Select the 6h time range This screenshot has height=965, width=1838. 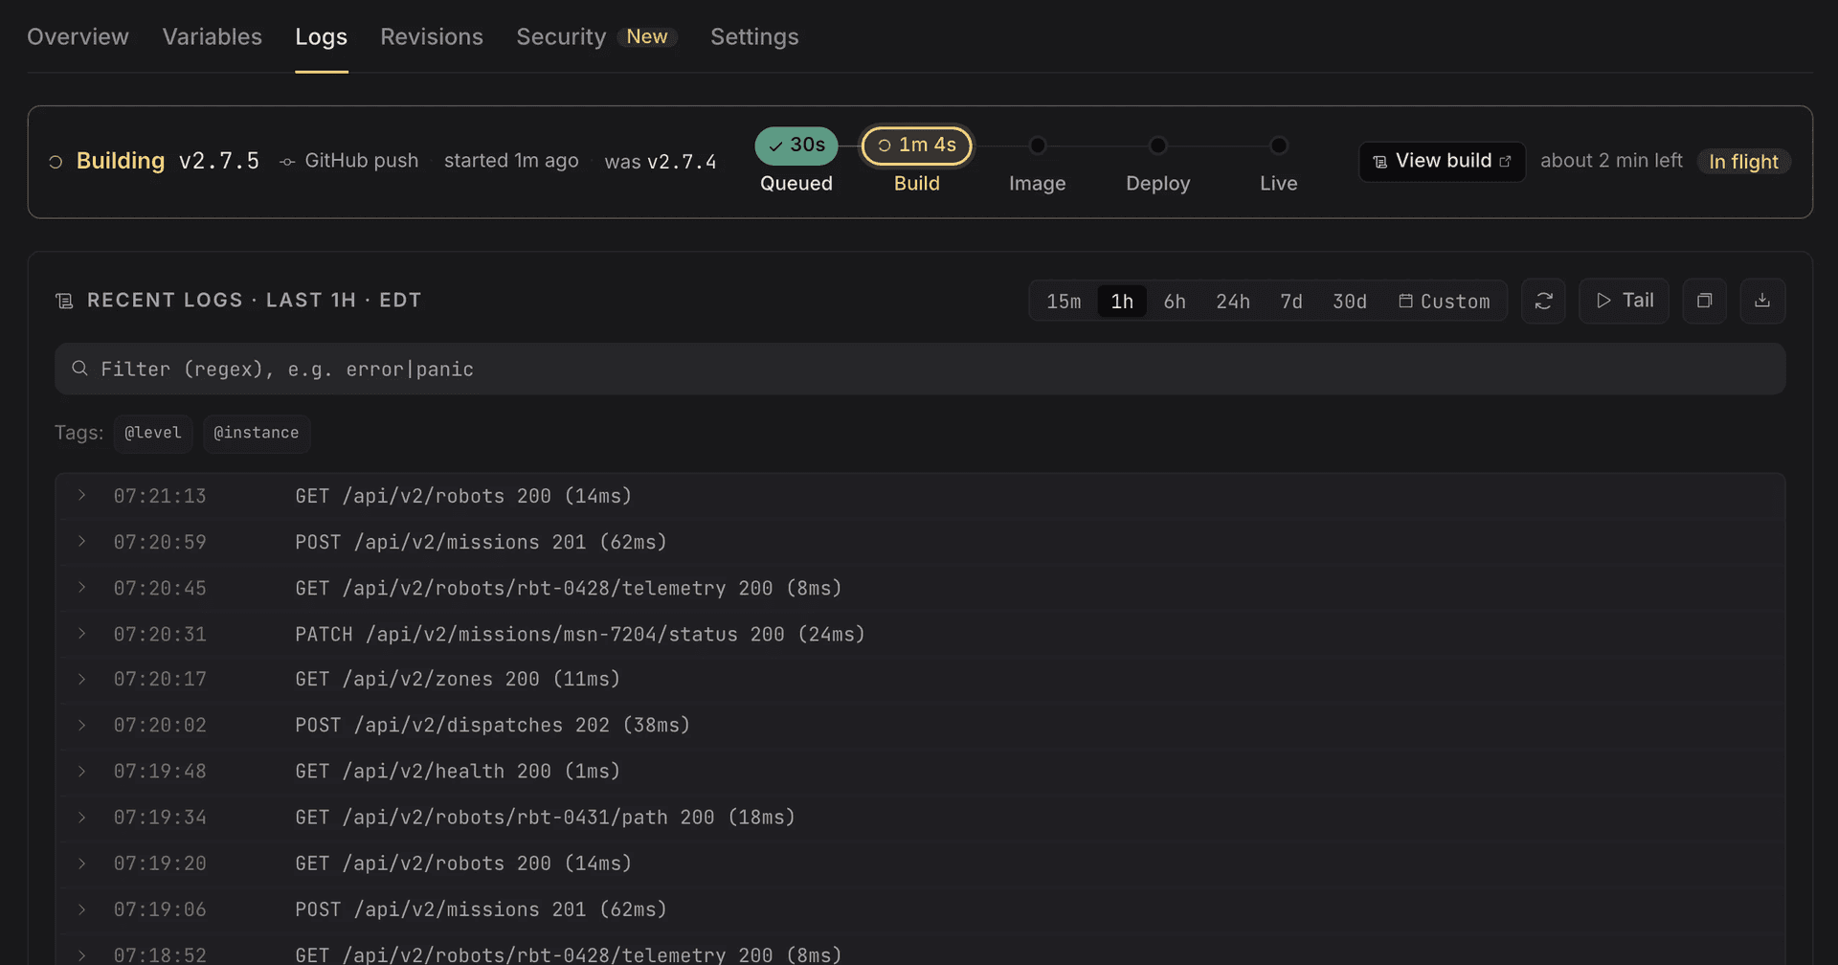click(x=1175, y=302)
